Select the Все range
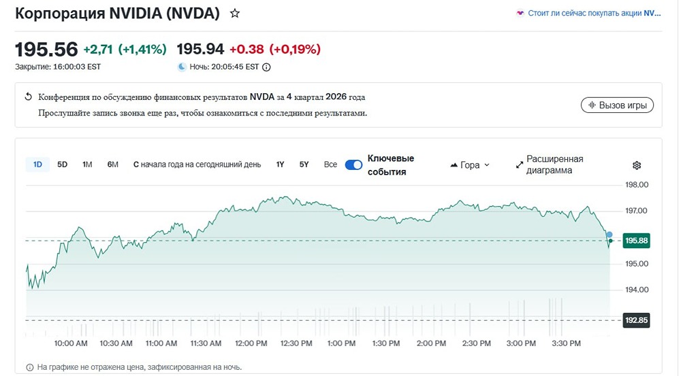The height and width of the screenshot is (376, 681). [x=330, y=165]
